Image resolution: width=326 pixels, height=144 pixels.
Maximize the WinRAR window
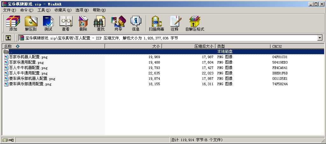click(316, 4)
